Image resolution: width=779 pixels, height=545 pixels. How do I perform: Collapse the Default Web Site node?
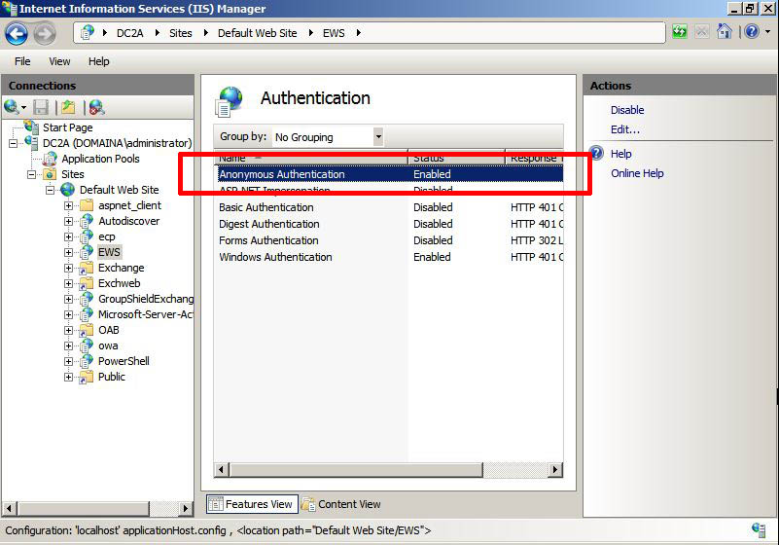pyautogui.click(x=51, y=190)
